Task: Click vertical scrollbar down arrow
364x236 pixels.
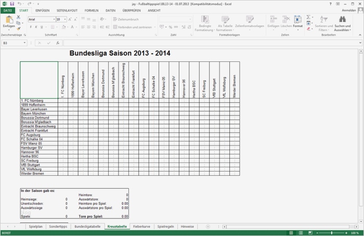Action: 361,221
